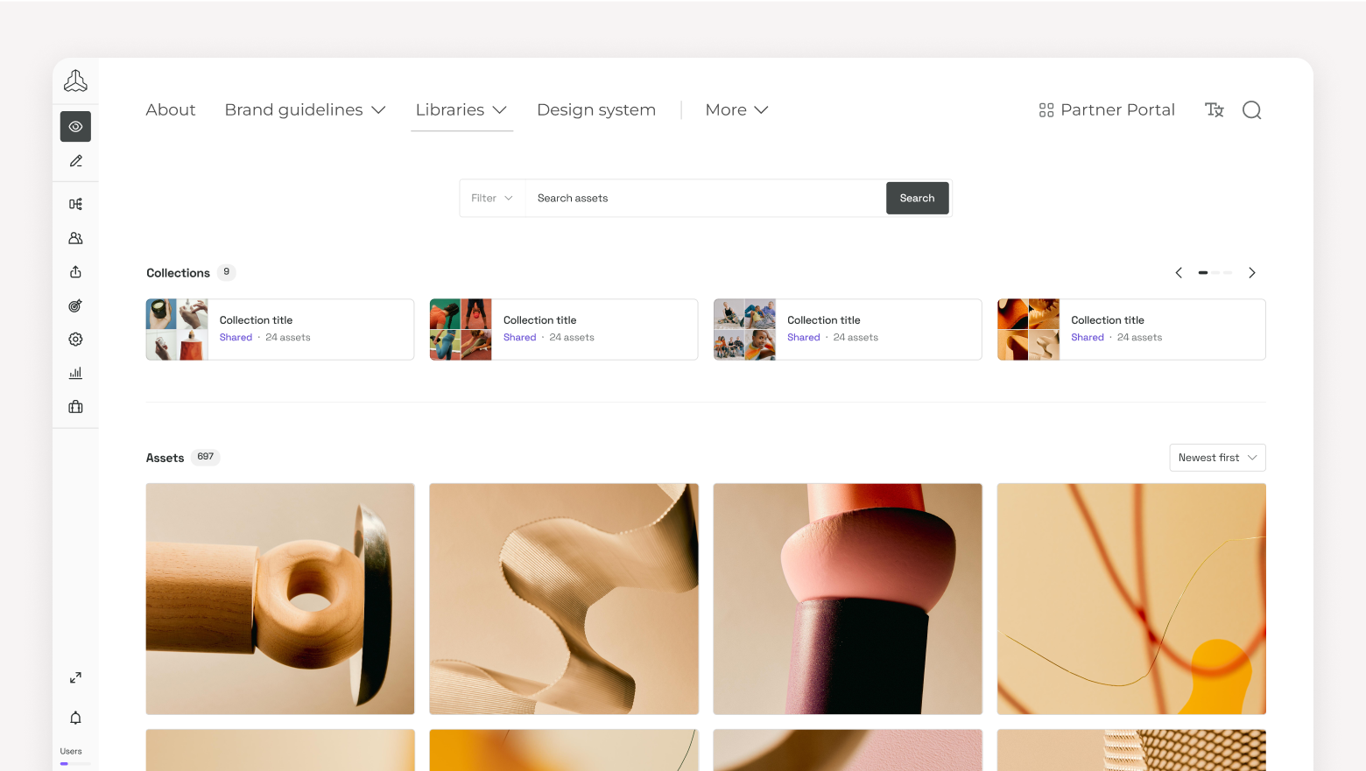1366x771 pixels.
Task: Click the Users label in sidebar
Action: coord(71,751)
